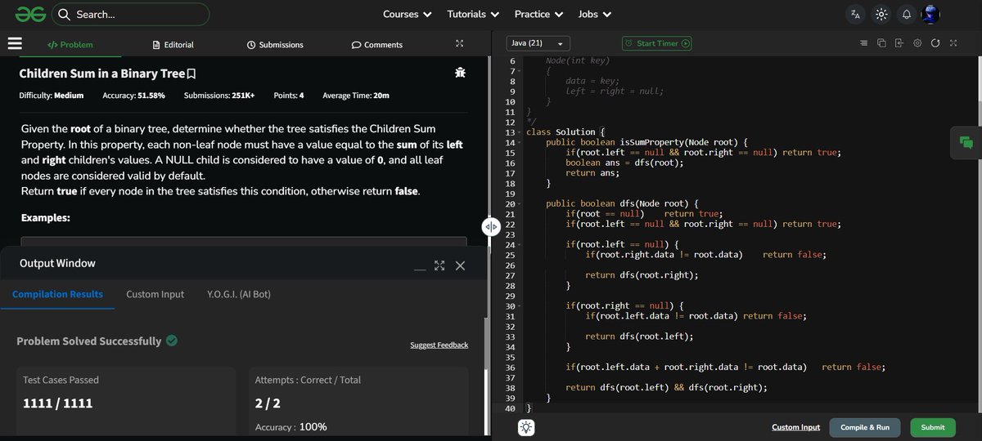This screenshot has width=982, height=441.
Task: Open the notifications bell
Action: [x=907, y=14]
